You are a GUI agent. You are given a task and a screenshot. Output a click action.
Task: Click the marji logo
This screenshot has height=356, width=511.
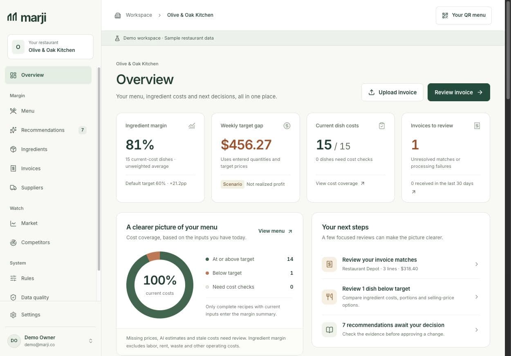[x=27, y=17]
